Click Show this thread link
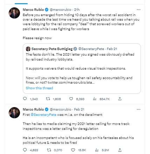150x154 pixels. (39, 88)
